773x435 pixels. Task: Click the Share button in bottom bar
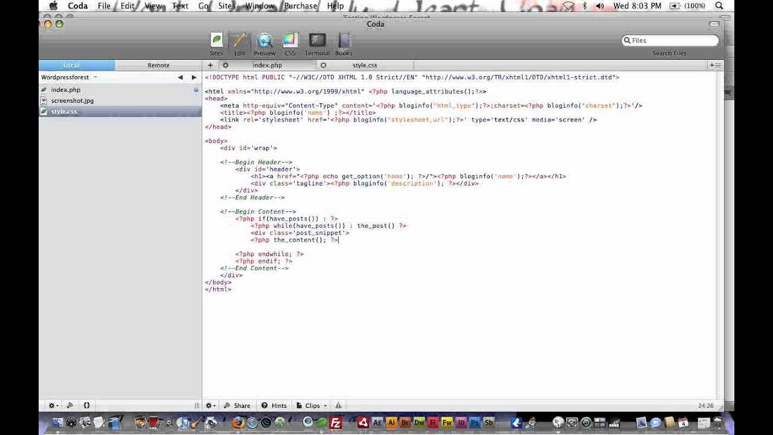(x=237, y=405)
